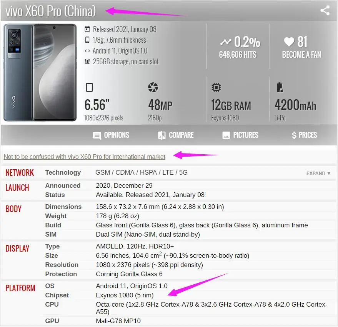Click the PLATFORM section heading
Image resolution: width=338 pixels, height=327 pixels.
20,288
